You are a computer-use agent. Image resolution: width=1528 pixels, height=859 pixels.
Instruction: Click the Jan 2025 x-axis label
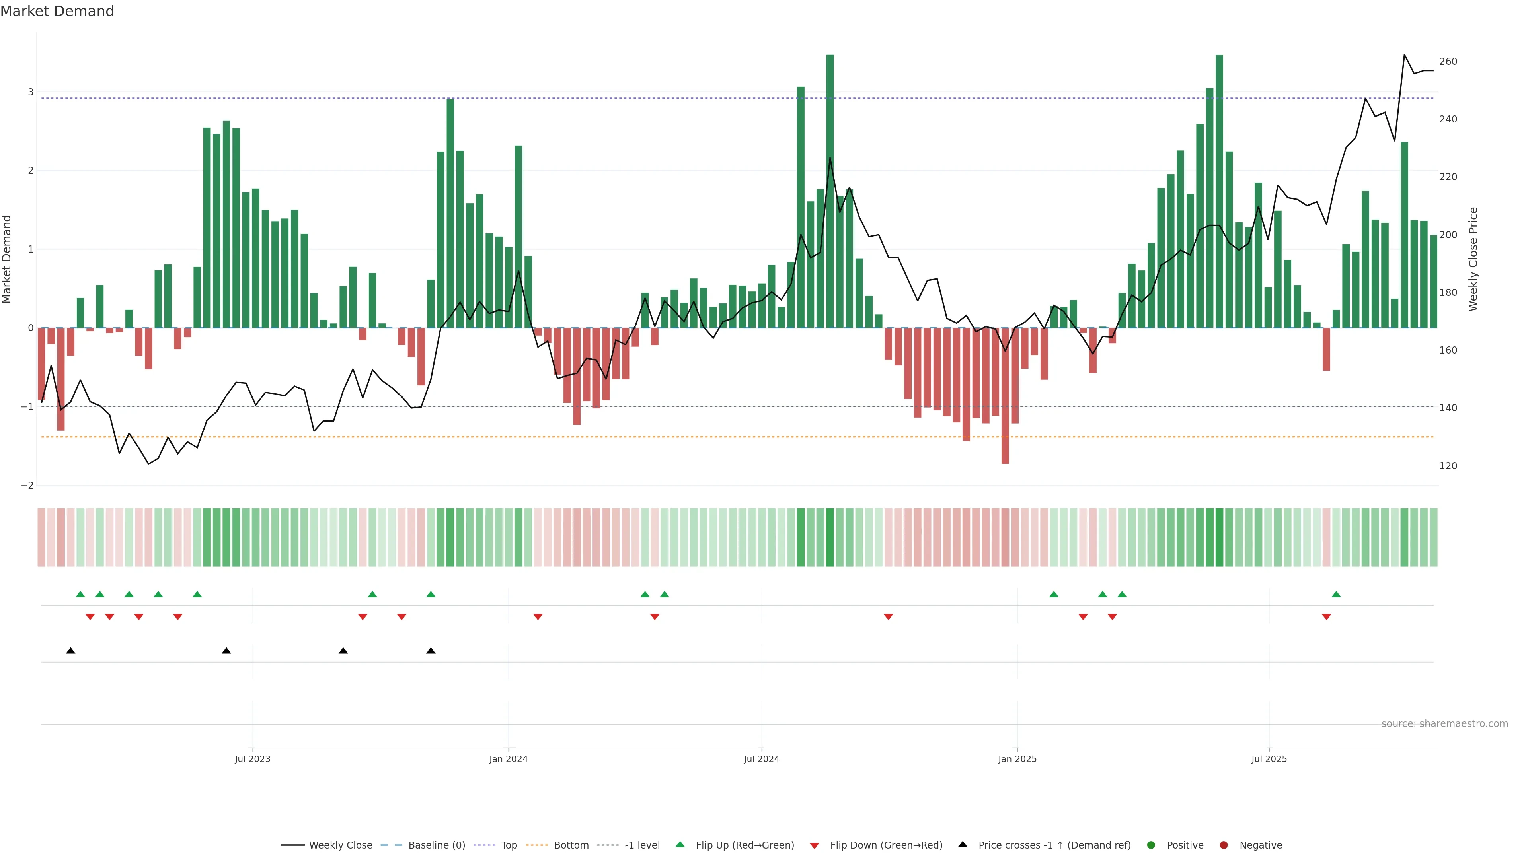click(1017, 759)
